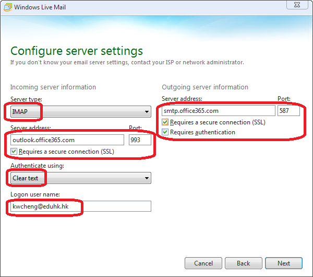
Task: Proceed with the Next button
Action: point(284,263)
